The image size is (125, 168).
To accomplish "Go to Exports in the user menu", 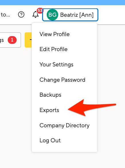I will click(x=49, y=110).
